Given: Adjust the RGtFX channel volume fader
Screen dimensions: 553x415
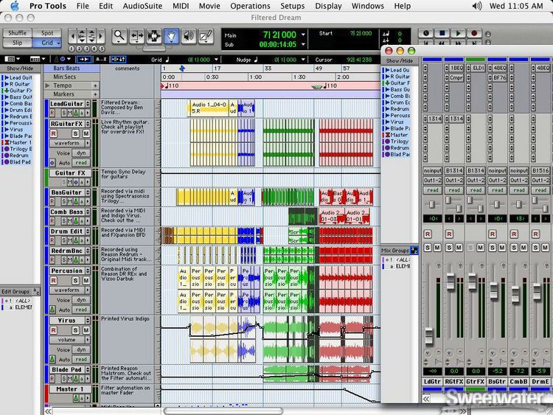Looking at the screenshot, I should (x=451, y=282).
